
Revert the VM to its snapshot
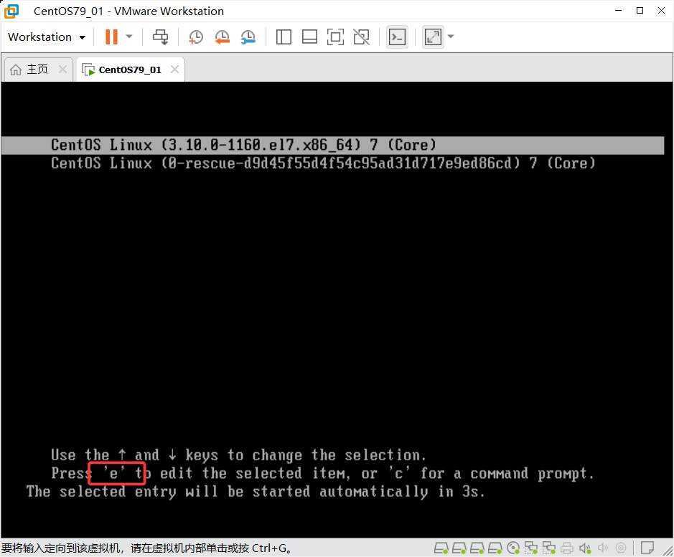(x=222, y=37)
